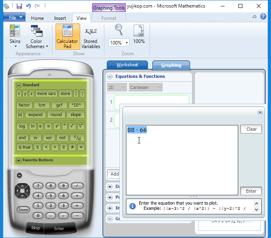271x238 pixels.
Task: Click the factor calculator button
Action: click(x=24, y=105)
